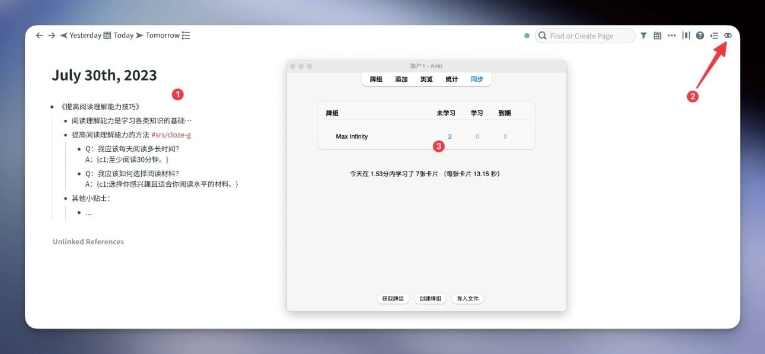
Task: Click the column layout icon in toolbar
Action: click(686, 36)
